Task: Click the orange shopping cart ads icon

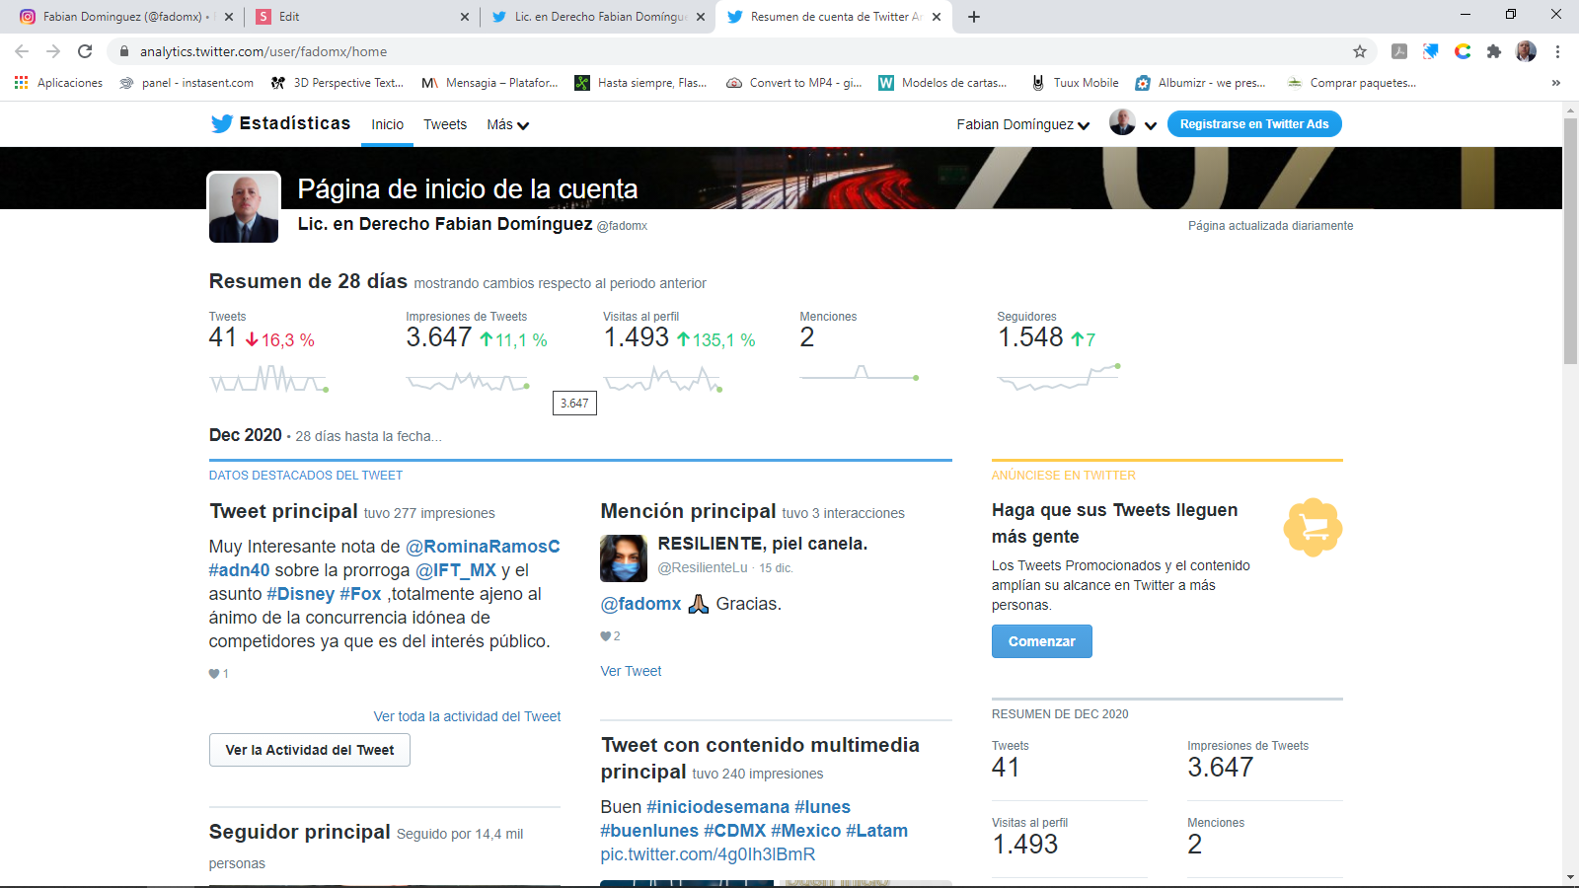Action: coord(1313,527)
